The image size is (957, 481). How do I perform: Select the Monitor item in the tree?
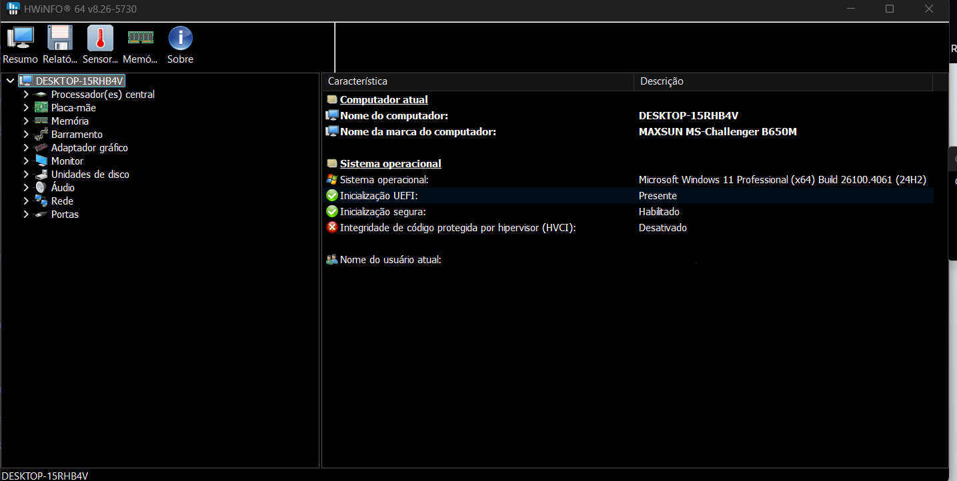pyautogui.click(x=67, y=161)
